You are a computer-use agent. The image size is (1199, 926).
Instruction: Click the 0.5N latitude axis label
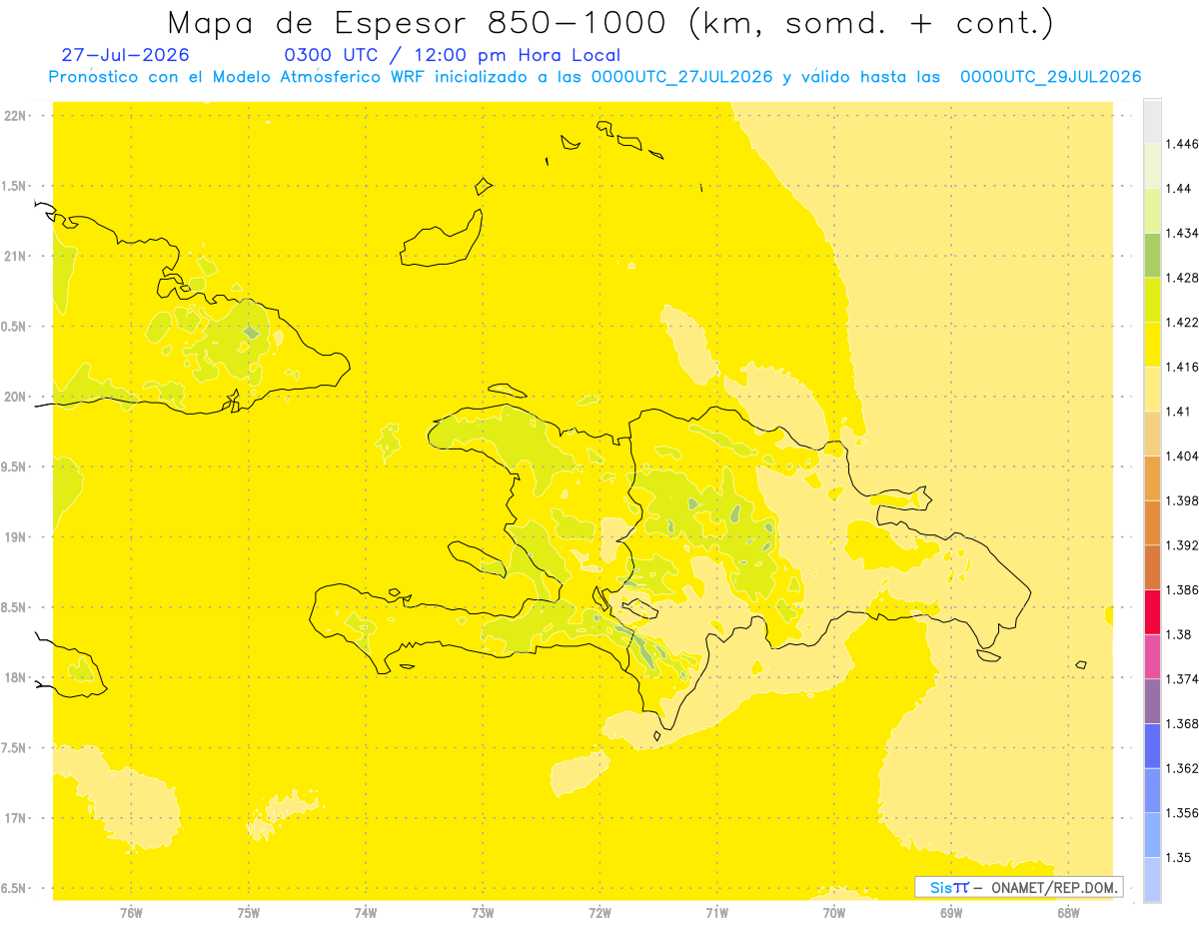coord(14,327)
